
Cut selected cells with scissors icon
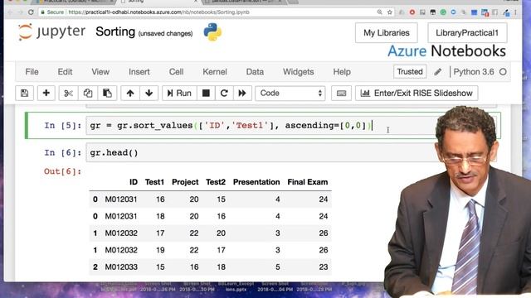pos(68,93)
